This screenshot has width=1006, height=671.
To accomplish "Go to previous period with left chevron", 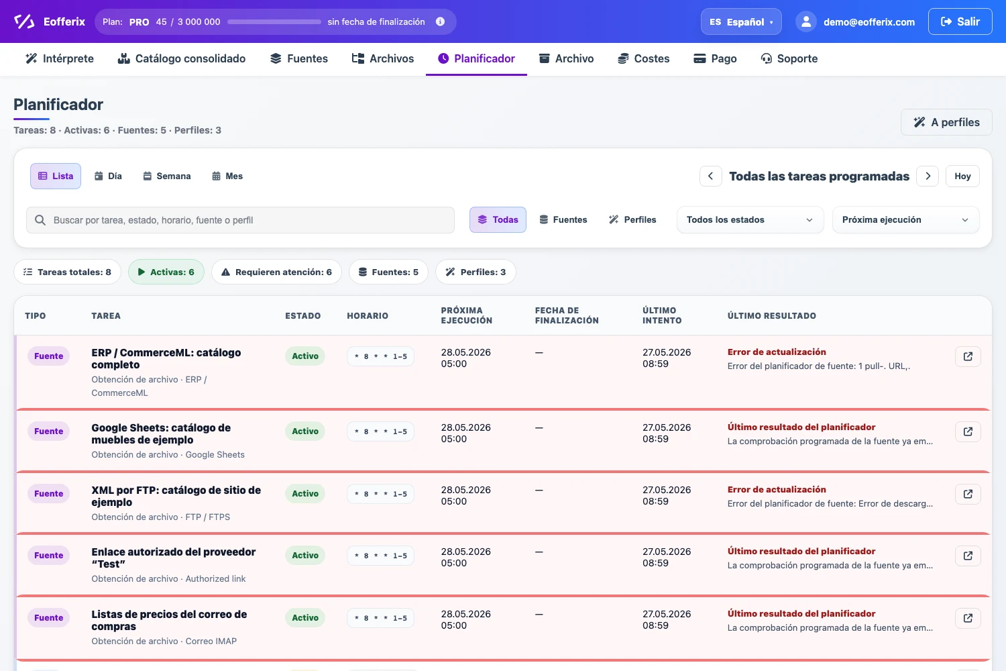I will 711,176.
